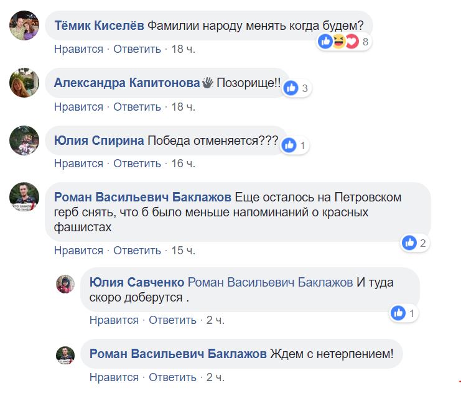The width and height of the screenshot is (461, 396).
Task: Click like icon on Юлия Савченко's reply
Action: click(x=398, y=313)
